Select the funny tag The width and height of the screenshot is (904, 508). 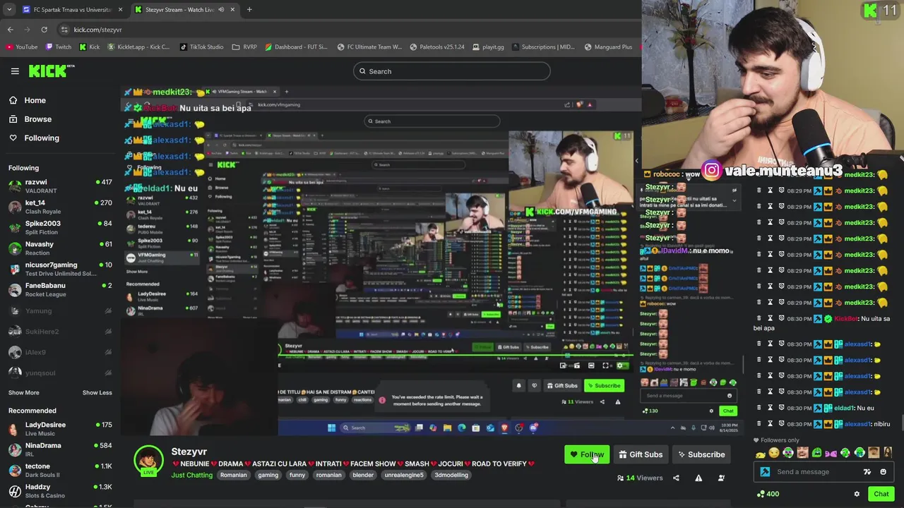297,476
